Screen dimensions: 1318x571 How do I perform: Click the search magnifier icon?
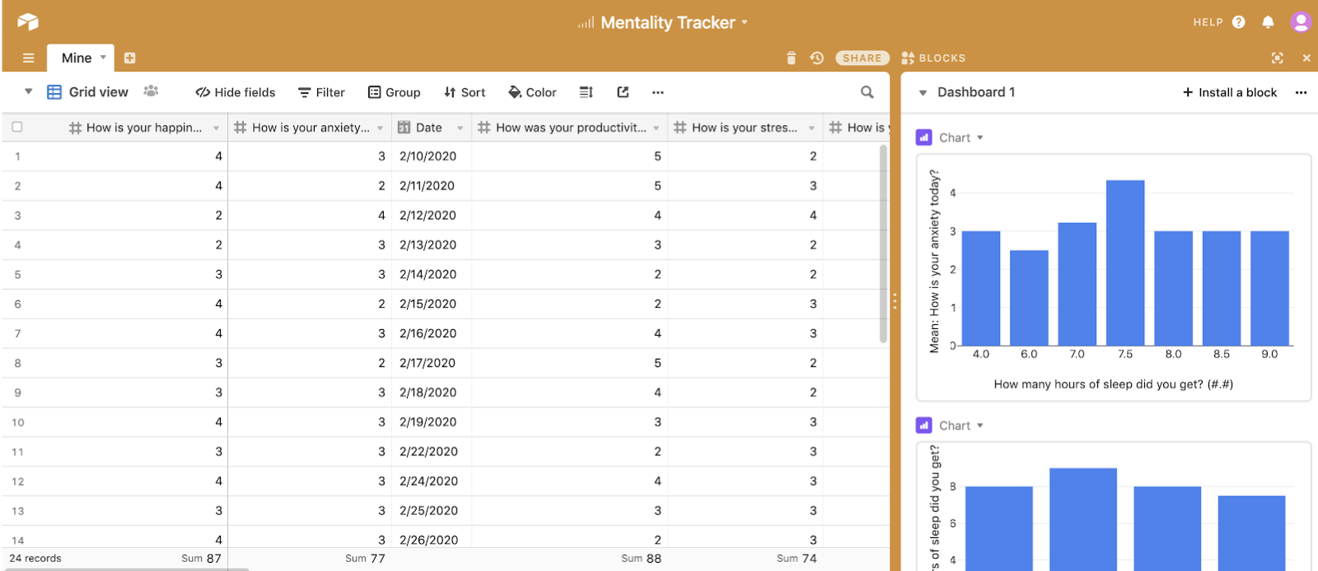point(867,92)
